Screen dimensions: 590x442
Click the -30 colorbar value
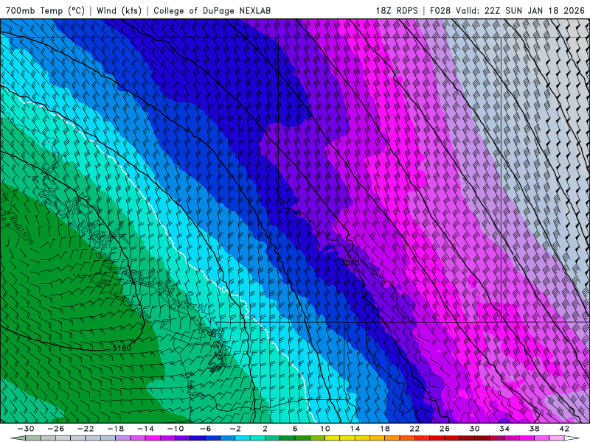[26, 429]
